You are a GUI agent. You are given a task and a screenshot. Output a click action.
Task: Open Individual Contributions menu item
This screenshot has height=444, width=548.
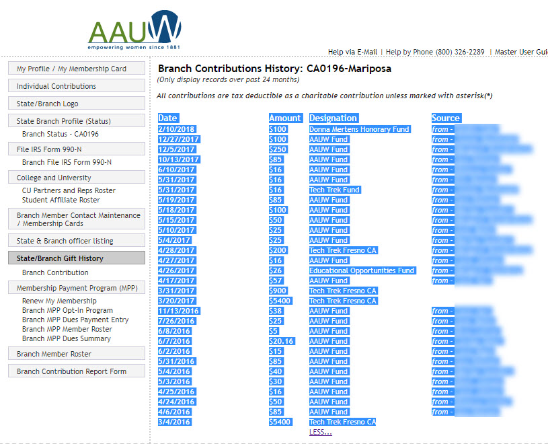[77, 86]
